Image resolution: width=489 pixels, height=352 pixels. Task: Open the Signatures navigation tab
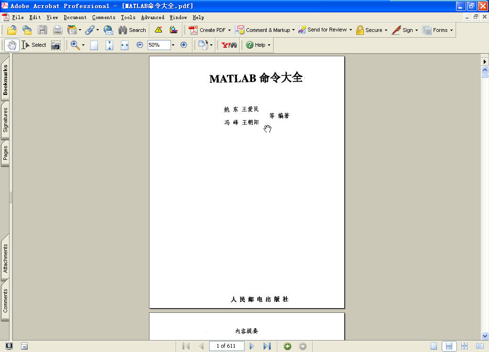(5, 120)
